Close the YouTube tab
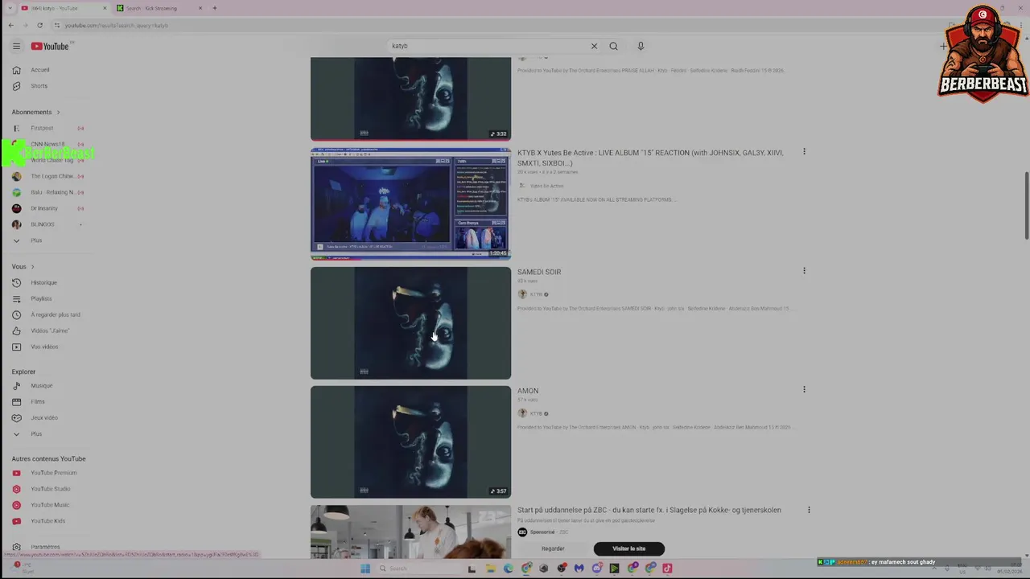 tap(105, 8)
